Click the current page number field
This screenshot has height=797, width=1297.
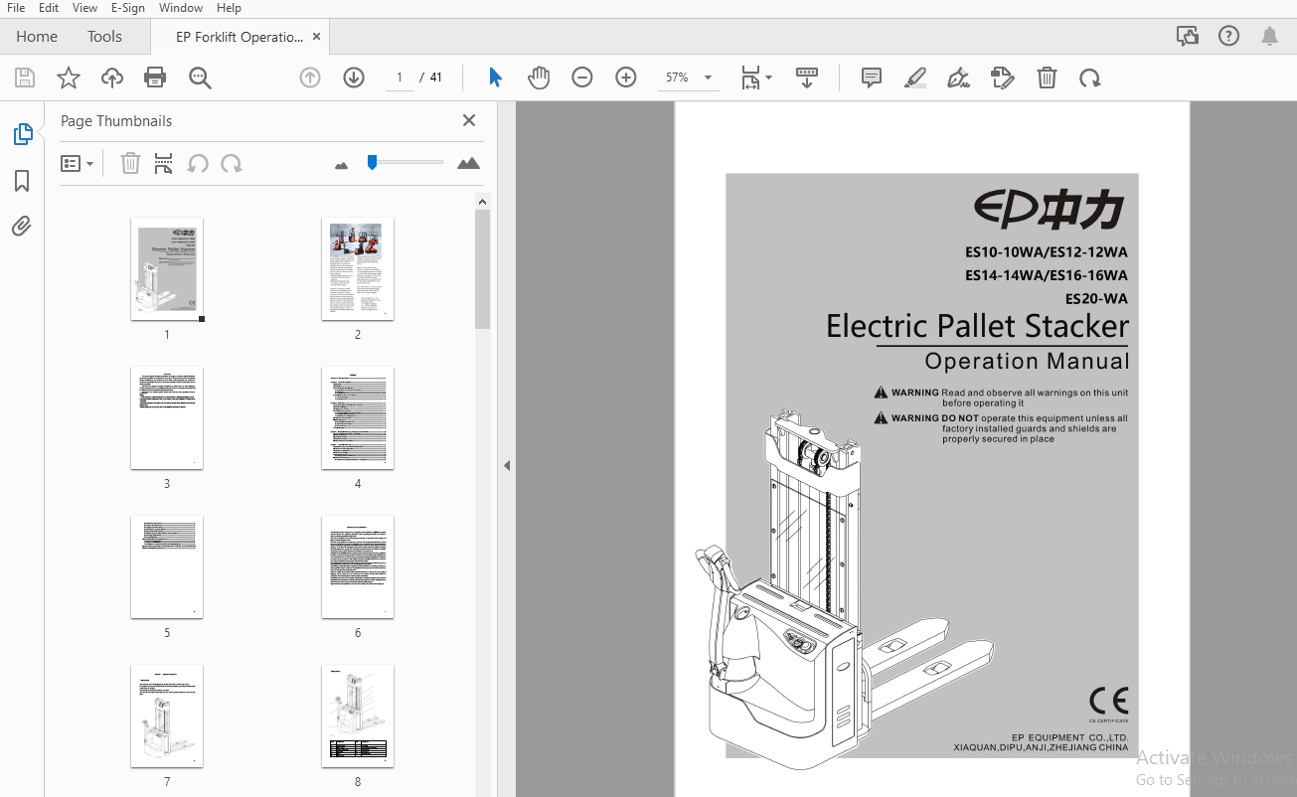tap(399, 78)
